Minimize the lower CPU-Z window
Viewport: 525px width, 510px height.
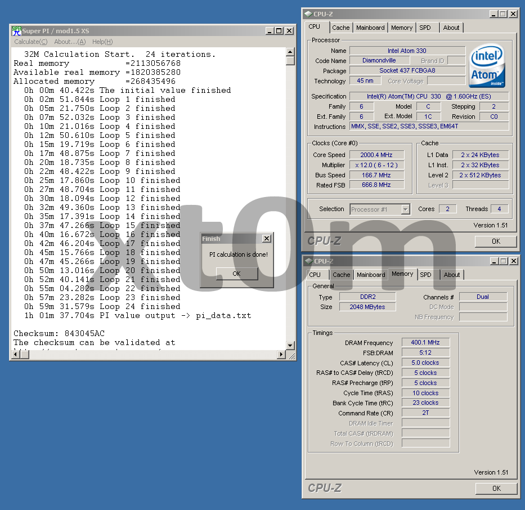494,261
